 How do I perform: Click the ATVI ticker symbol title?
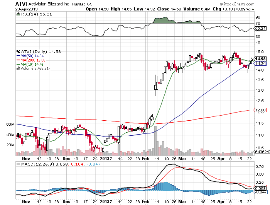tap(21, 4)
